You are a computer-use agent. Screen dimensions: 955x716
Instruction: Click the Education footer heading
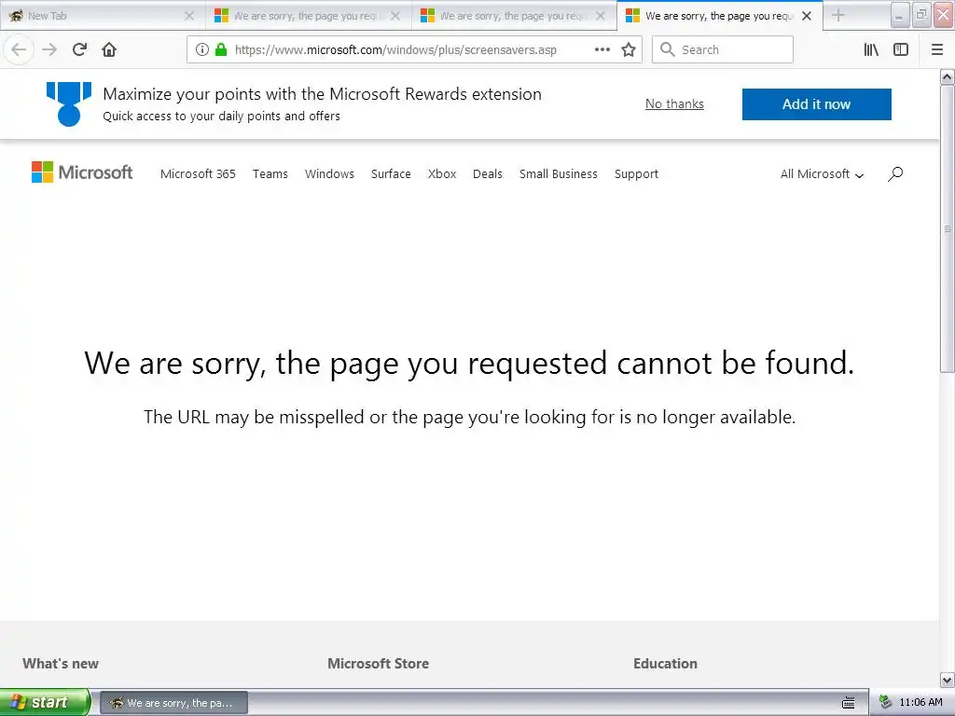(x=665, y=664)
